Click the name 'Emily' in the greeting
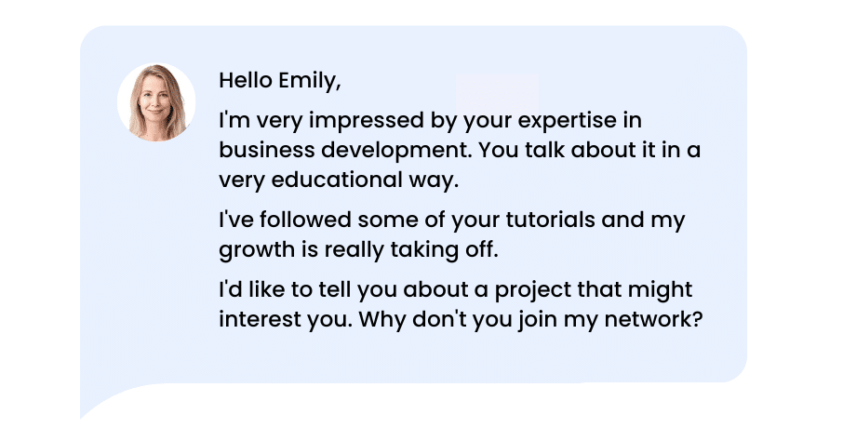The image size is (843, 441). click(310, 81)
